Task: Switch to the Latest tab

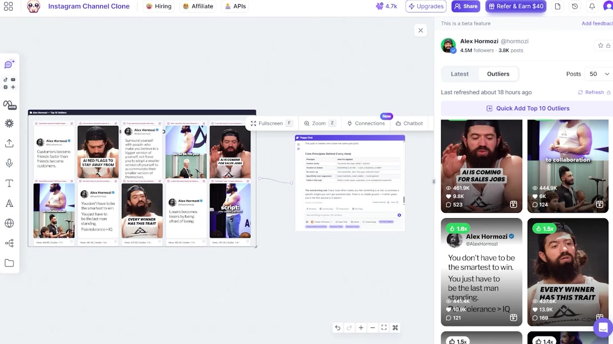Action: point(460,74)
